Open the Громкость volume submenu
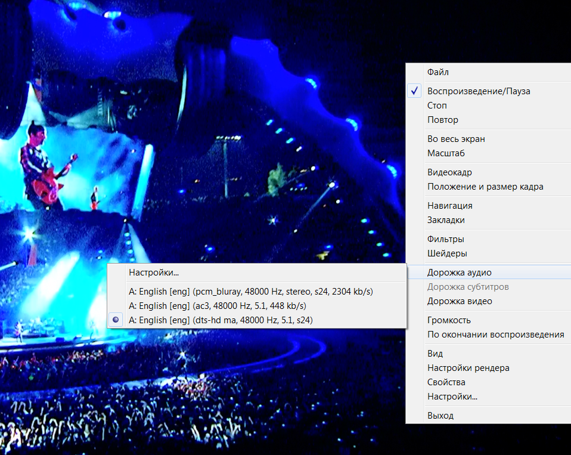Viewport: 571px width, 455px height. pyautogui.click(x=449, y=320)
